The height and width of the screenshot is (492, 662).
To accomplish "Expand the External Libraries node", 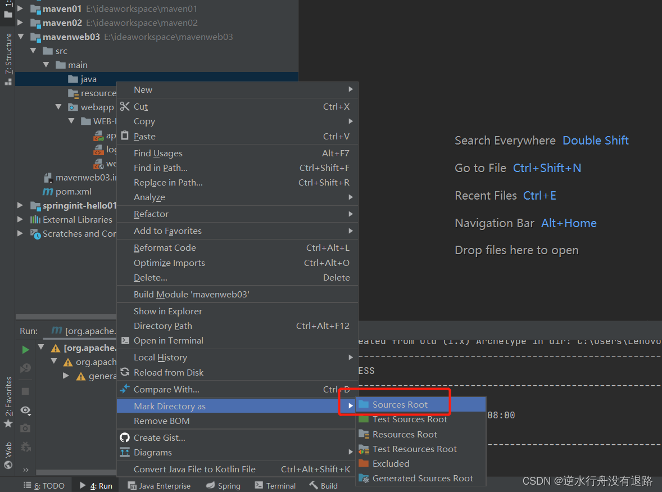I will point(20,219).
